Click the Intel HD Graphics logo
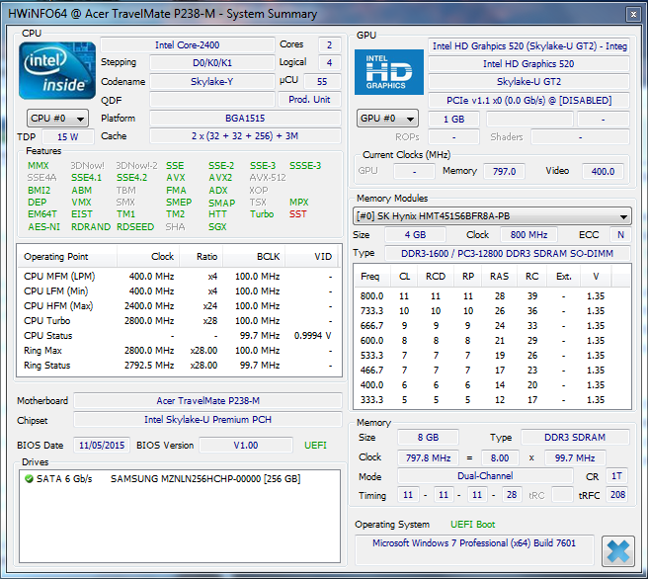Viewport: 648px width, 579px height. (389, 72)
